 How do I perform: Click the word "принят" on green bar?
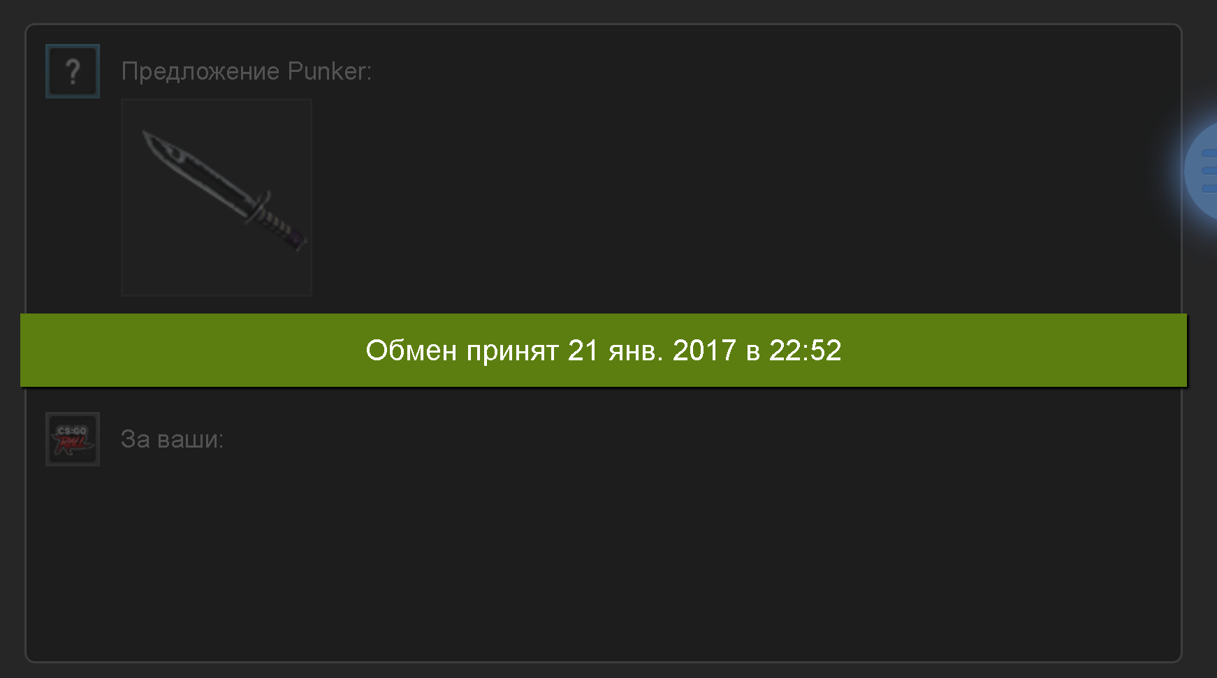pos(512,351)
